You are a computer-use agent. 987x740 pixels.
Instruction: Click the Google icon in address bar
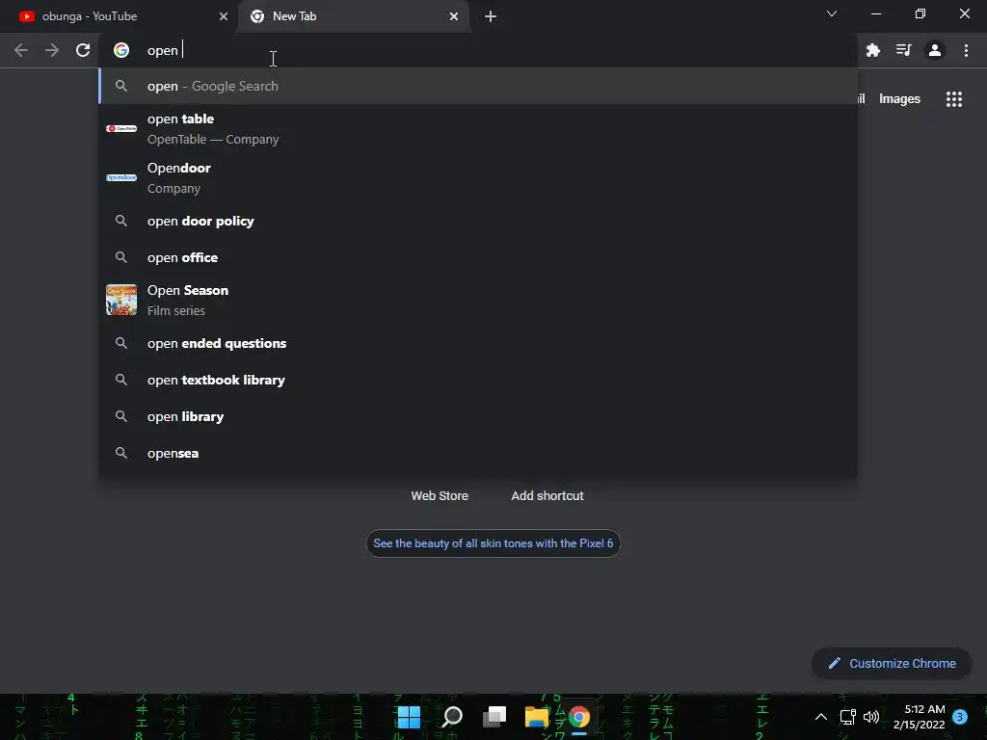tap(121, 50)
